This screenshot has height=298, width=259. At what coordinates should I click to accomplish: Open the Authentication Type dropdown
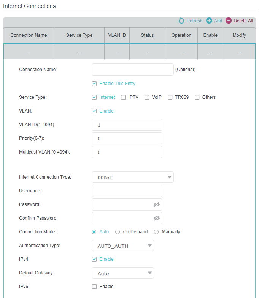[123, 246]
